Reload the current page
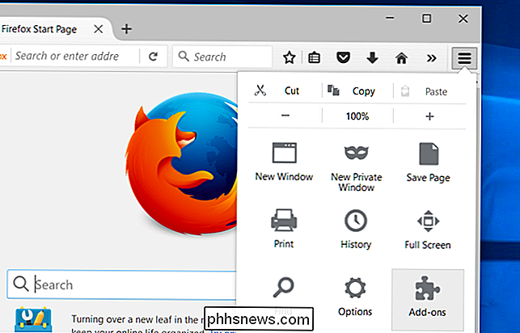Image resolution: width=520 pixels, height=333 pixels. 153,57
